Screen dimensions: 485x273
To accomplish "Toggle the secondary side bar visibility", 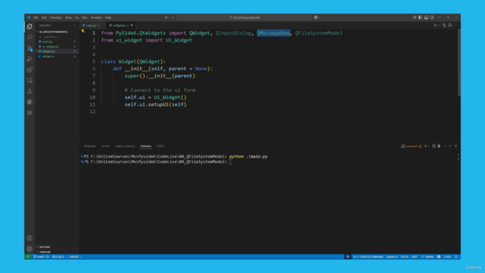I will point(432,17).
